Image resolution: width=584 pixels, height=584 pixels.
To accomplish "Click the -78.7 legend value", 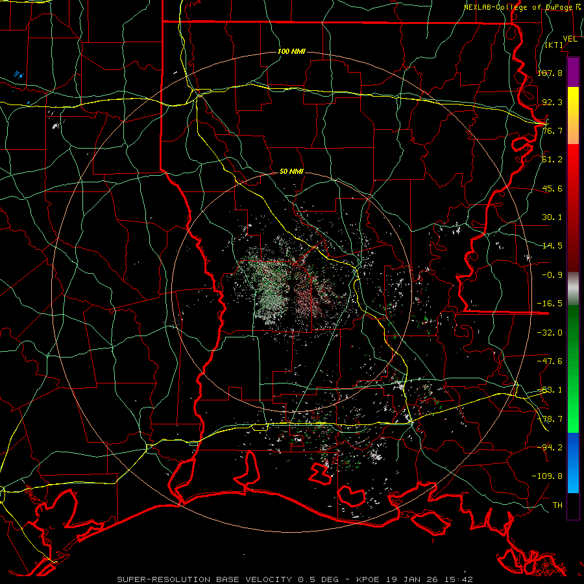I will click(550, 419).
